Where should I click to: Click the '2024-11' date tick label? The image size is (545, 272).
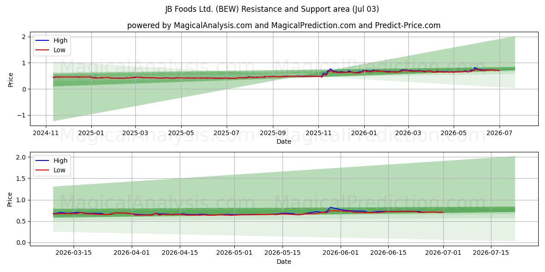[46, 133]
